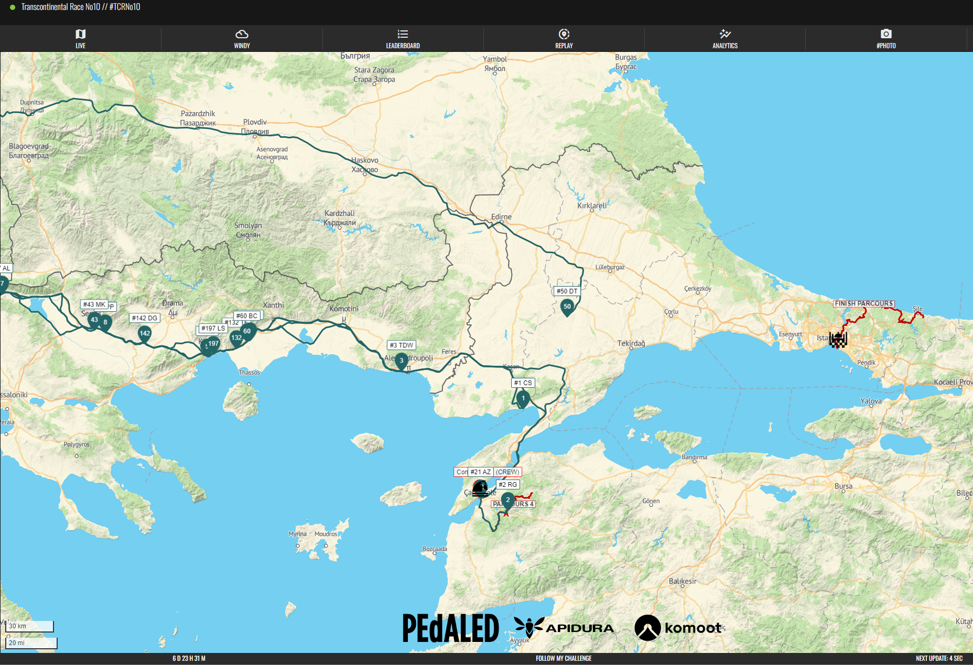Select rider 142 map pin
The image size is (973, 665).
click(x=145, y=334)
